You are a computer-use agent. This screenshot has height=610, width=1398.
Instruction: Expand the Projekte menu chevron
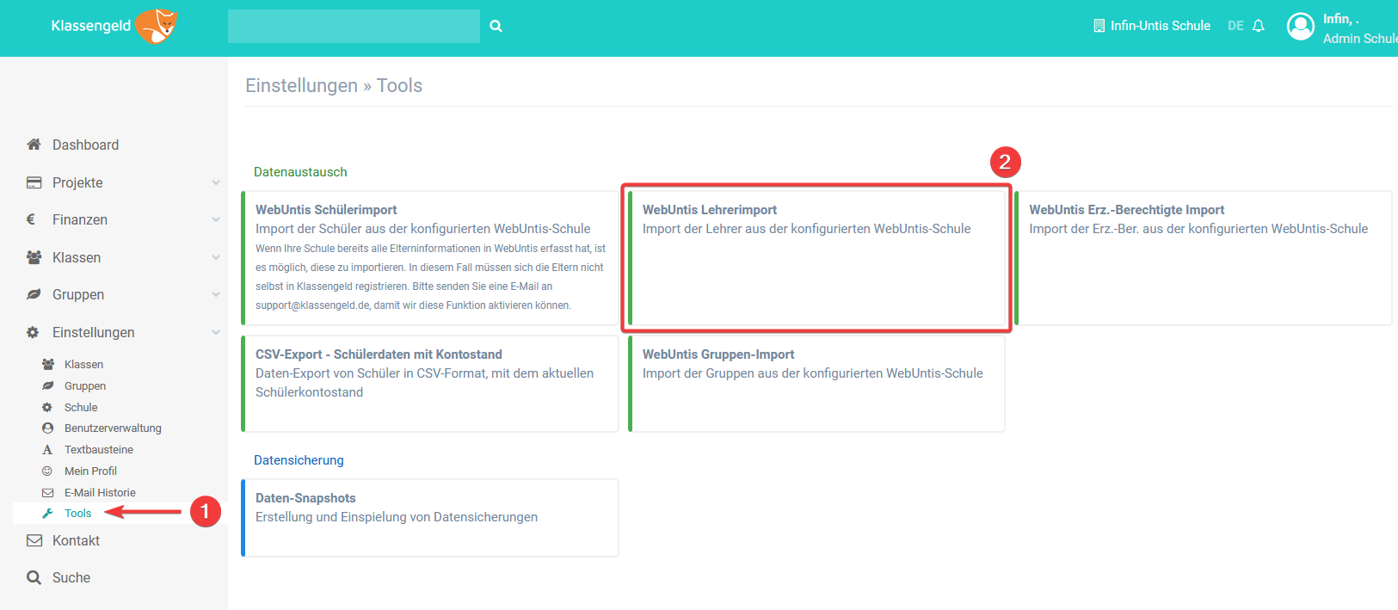[x=216, y=182]
